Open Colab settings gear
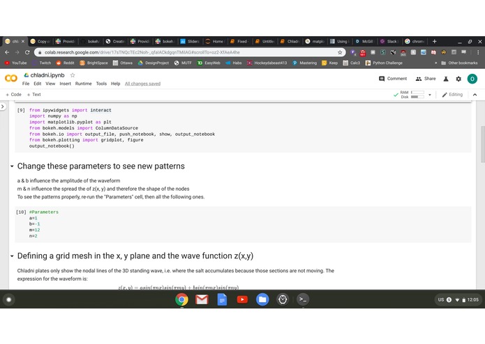The height and width of the screenshot is (344, 485). click(x=458, y=79)
